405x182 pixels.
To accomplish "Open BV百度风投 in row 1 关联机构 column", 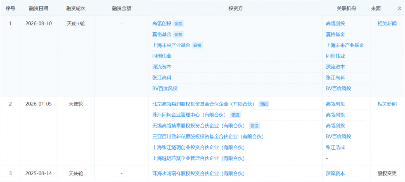I will pyautogui.click(x=339, y=89).
